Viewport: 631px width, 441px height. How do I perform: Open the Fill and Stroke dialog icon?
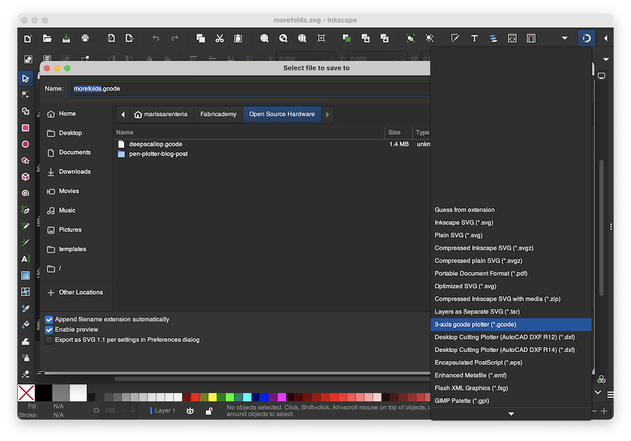(454, 38)
